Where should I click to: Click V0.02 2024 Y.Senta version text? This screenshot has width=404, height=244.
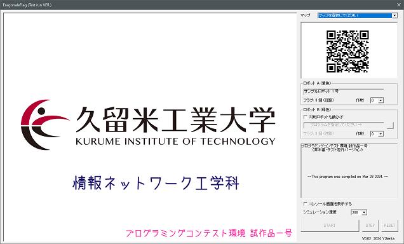[x=378, y=239]
